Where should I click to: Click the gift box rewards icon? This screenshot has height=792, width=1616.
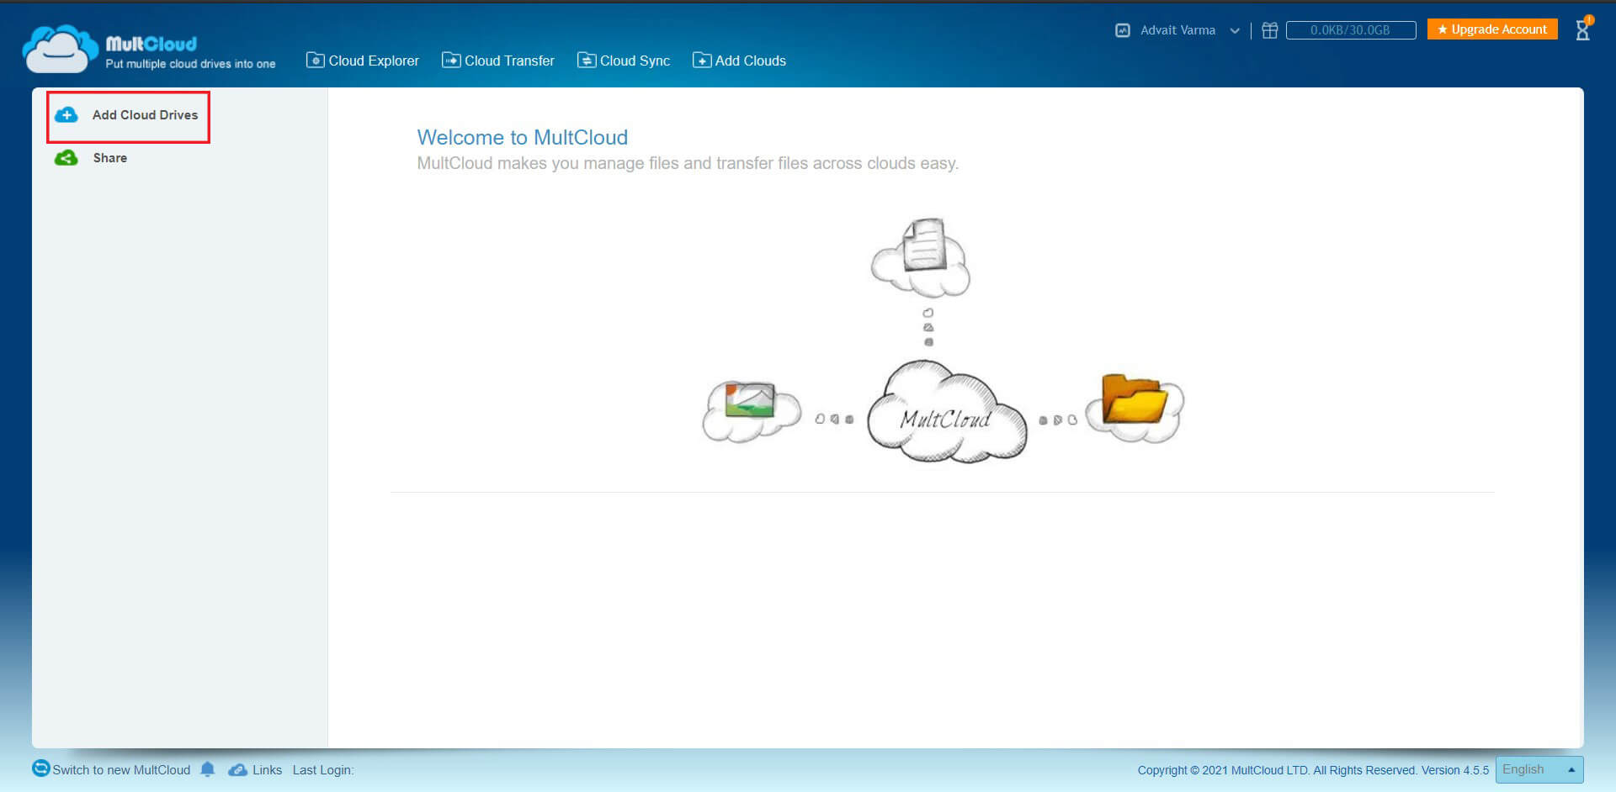[1269, 29]
